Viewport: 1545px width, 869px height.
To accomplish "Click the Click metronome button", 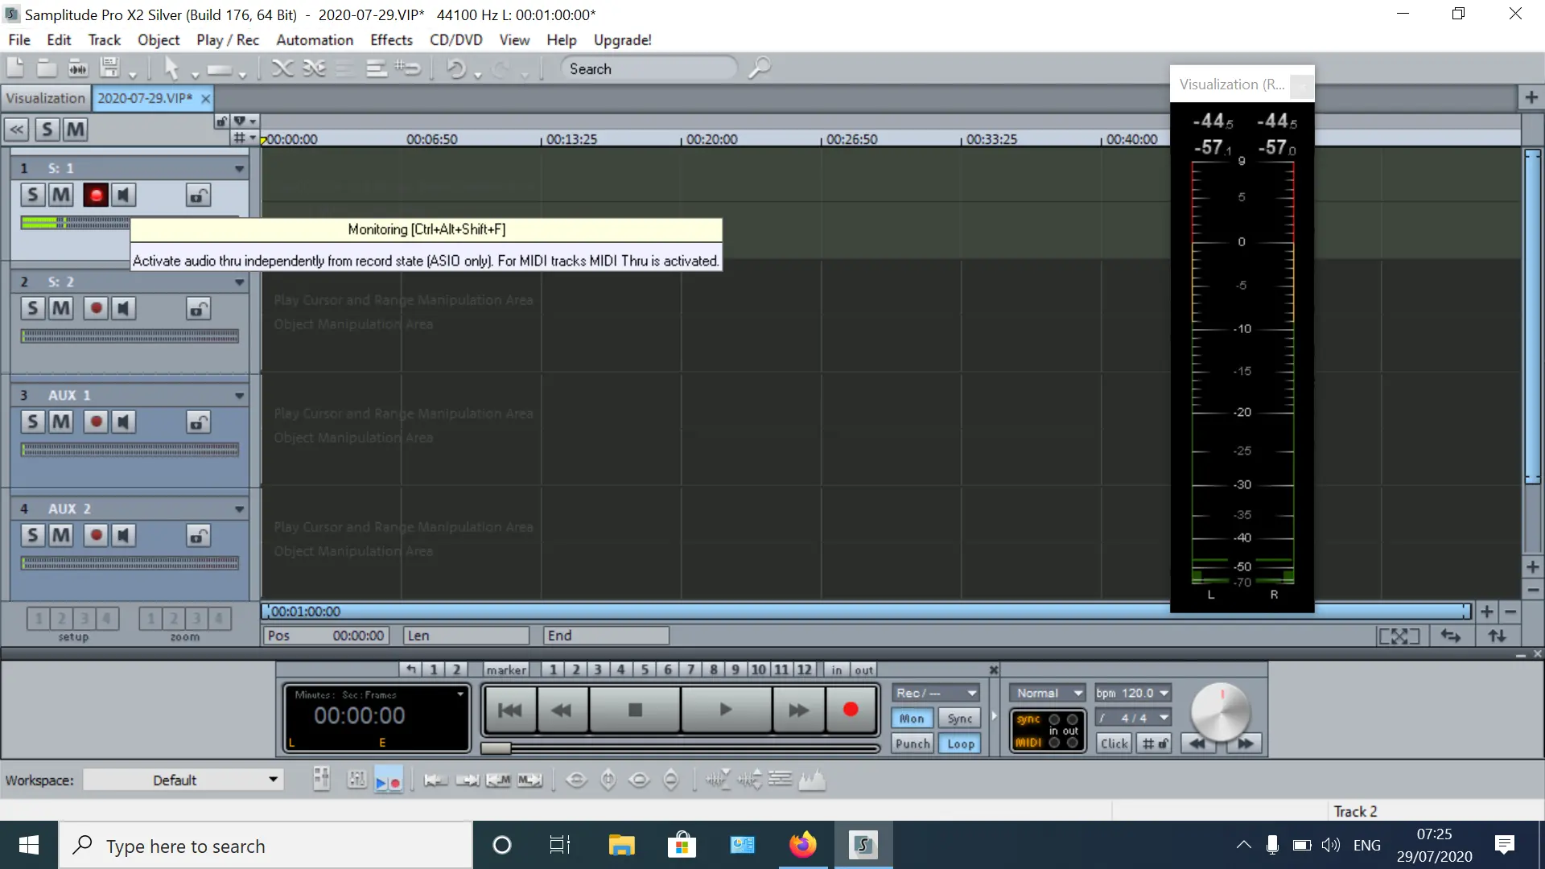I will tap(1114, 743).
